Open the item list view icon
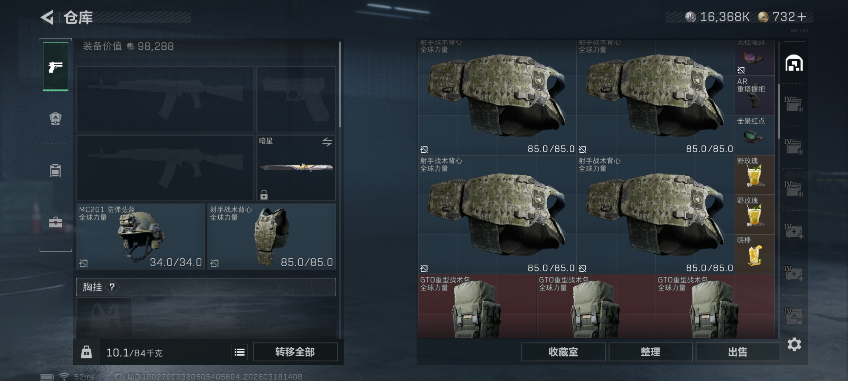848x381 pixels. point(239,352)
